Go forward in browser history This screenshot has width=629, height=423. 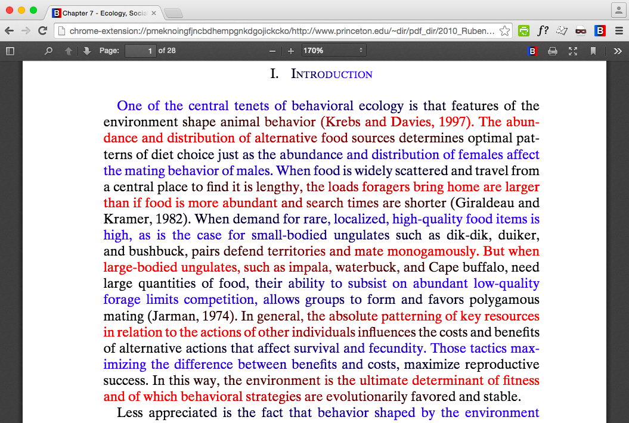click(26, 31)
